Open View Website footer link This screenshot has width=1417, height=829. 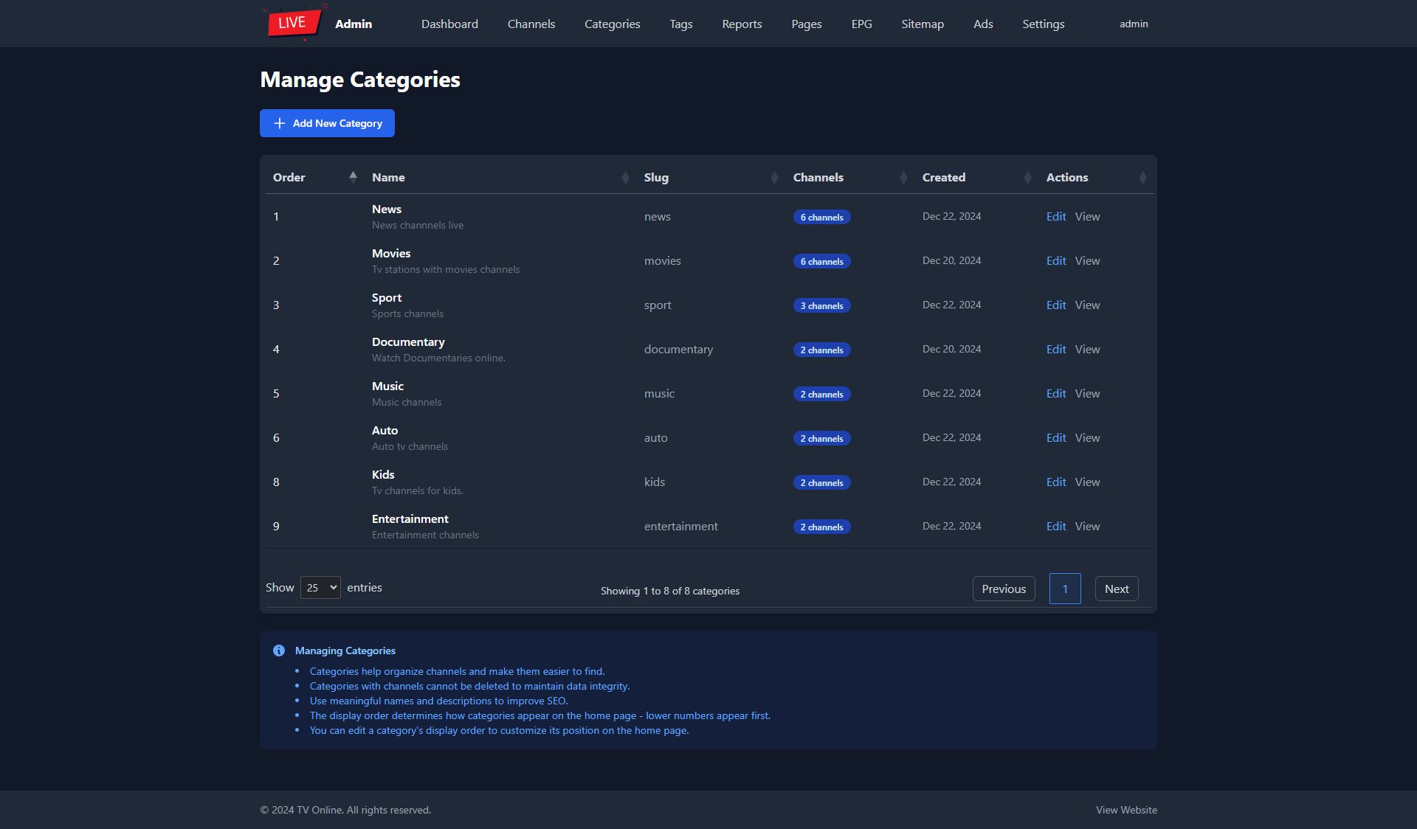[1126, 810]
